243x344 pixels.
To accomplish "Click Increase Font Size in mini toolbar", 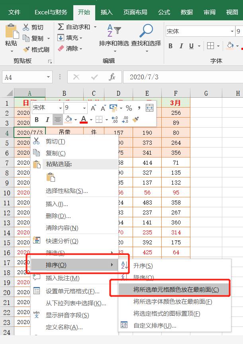I will click(93, 108).
